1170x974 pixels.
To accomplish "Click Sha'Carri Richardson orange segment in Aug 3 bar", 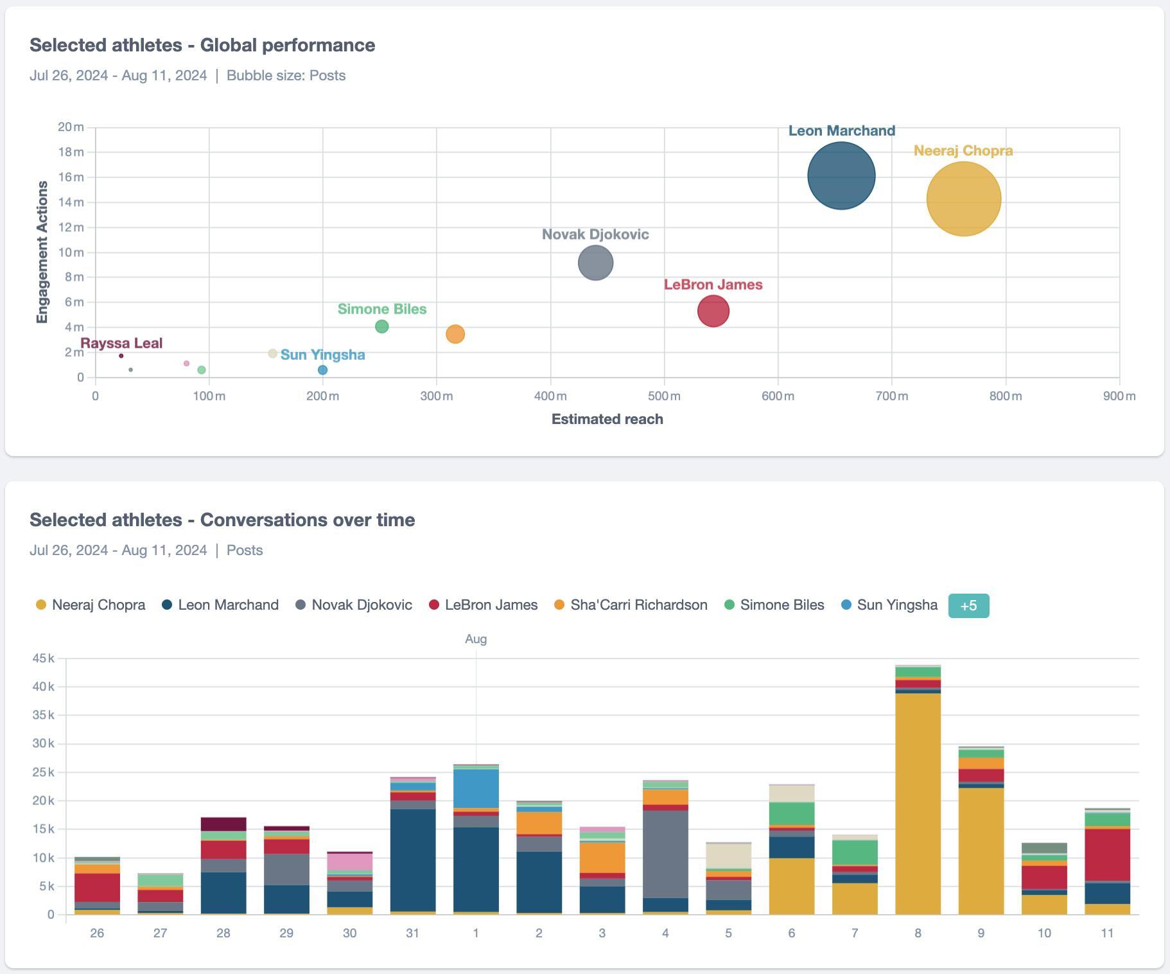I will click(x=602, y=858).
